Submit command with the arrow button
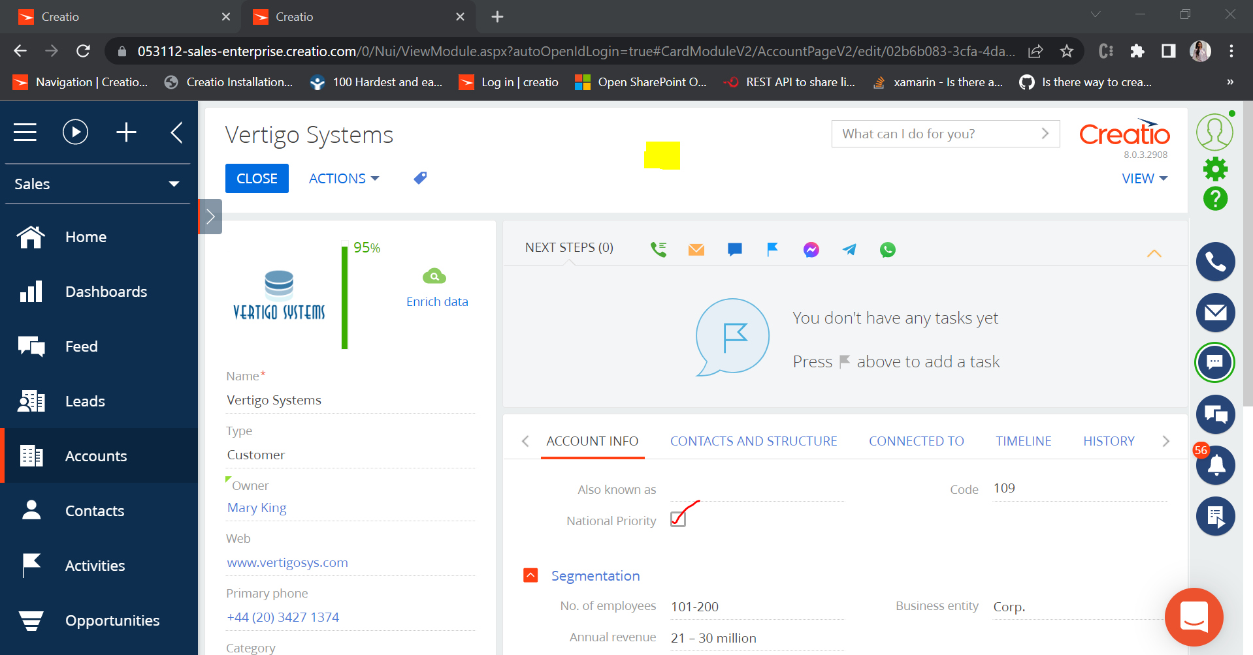This screenshot has width=1253, height=655. tap(1045, 134)
